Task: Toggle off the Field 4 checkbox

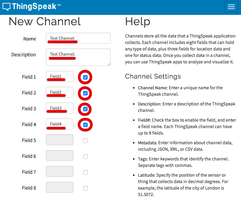Action: coord(85,125)
